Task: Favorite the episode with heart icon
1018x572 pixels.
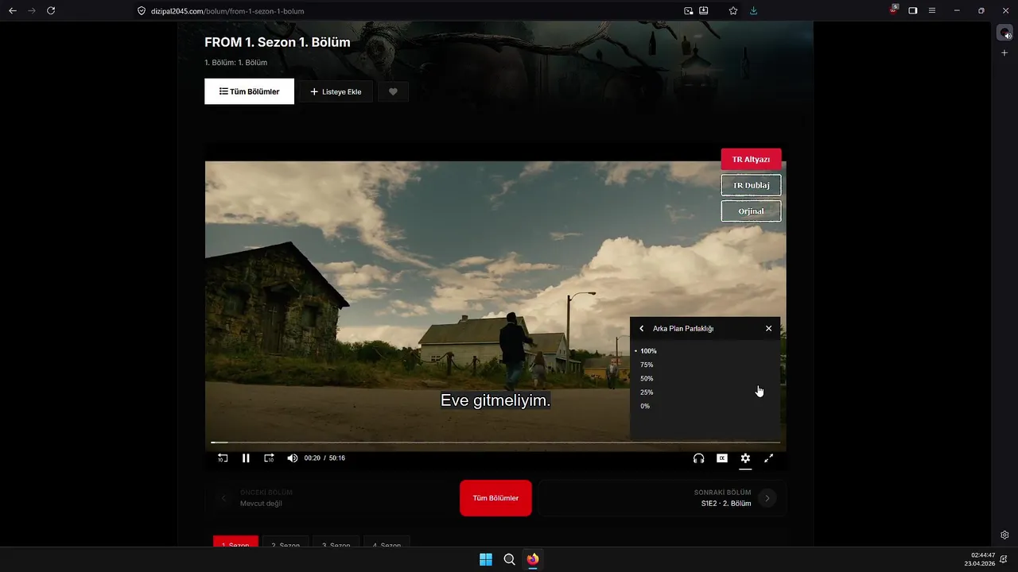Action: click(393, 91)
